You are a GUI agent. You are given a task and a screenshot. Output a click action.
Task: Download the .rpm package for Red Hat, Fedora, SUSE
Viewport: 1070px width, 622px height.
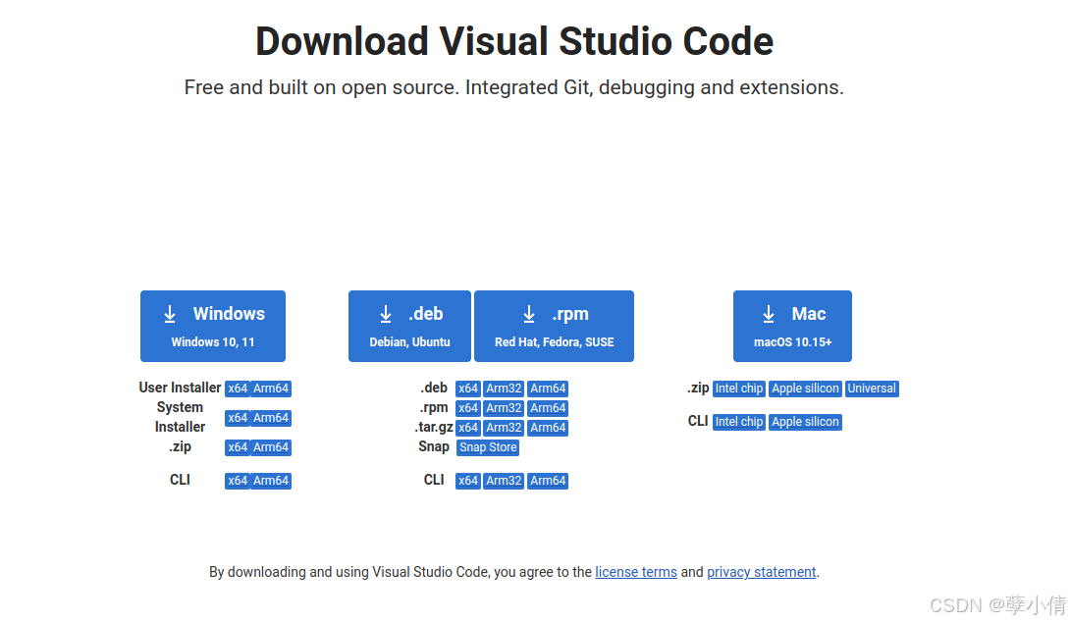click(x=554, y=326)
